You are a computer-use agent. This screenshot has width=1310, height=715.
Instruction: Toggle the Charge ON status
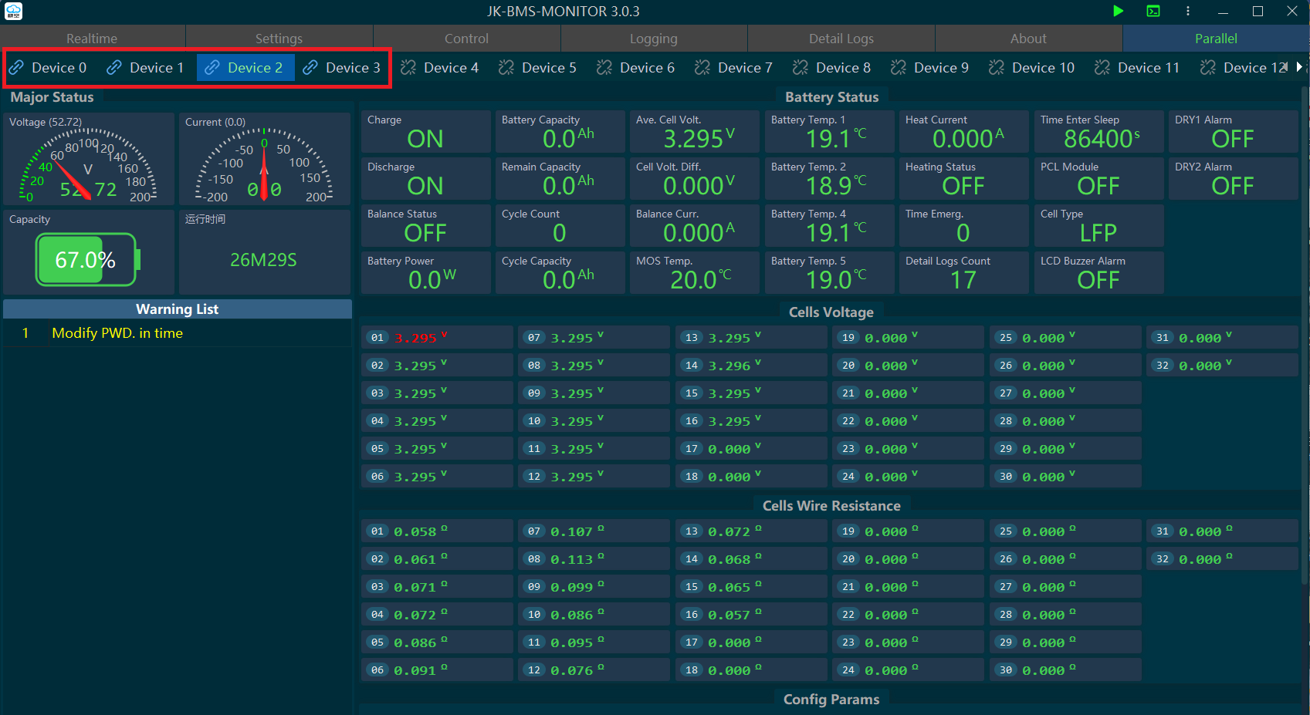pos(425,139)
